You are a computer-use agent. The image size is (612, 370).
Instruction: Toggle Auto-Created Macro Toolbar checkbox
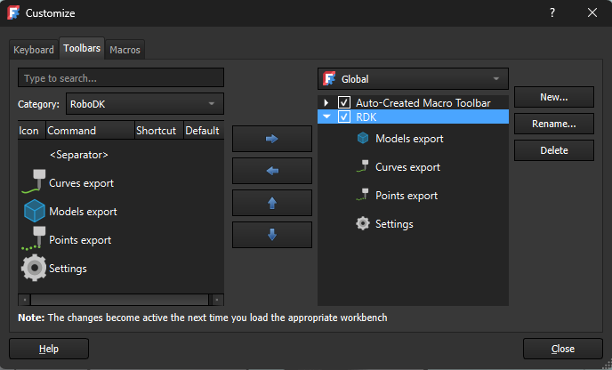pos(344,103)
